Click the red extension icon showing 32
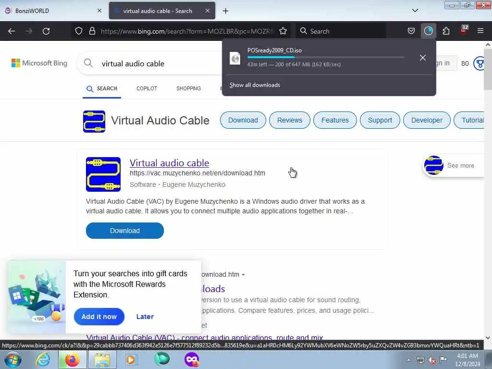Image resolution: width=492 pixels, height=369 pixels. (464, 30)
